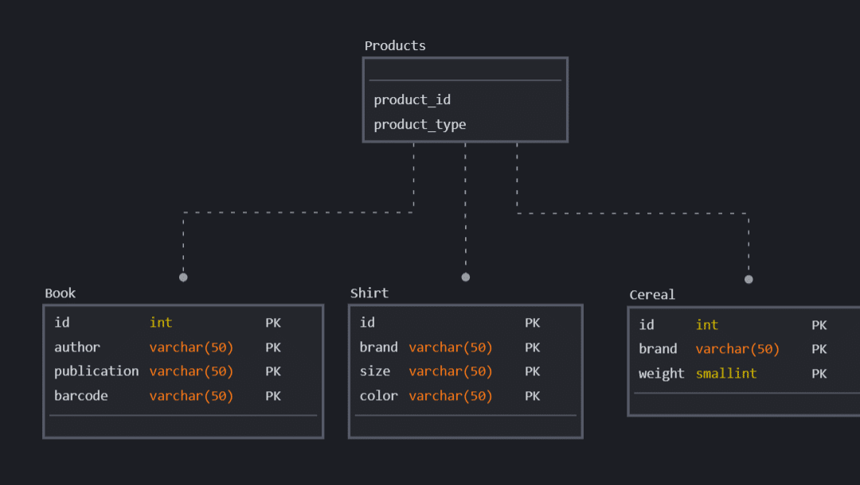
Task: Click the size field in Shirt table
Action: point(375,371)
